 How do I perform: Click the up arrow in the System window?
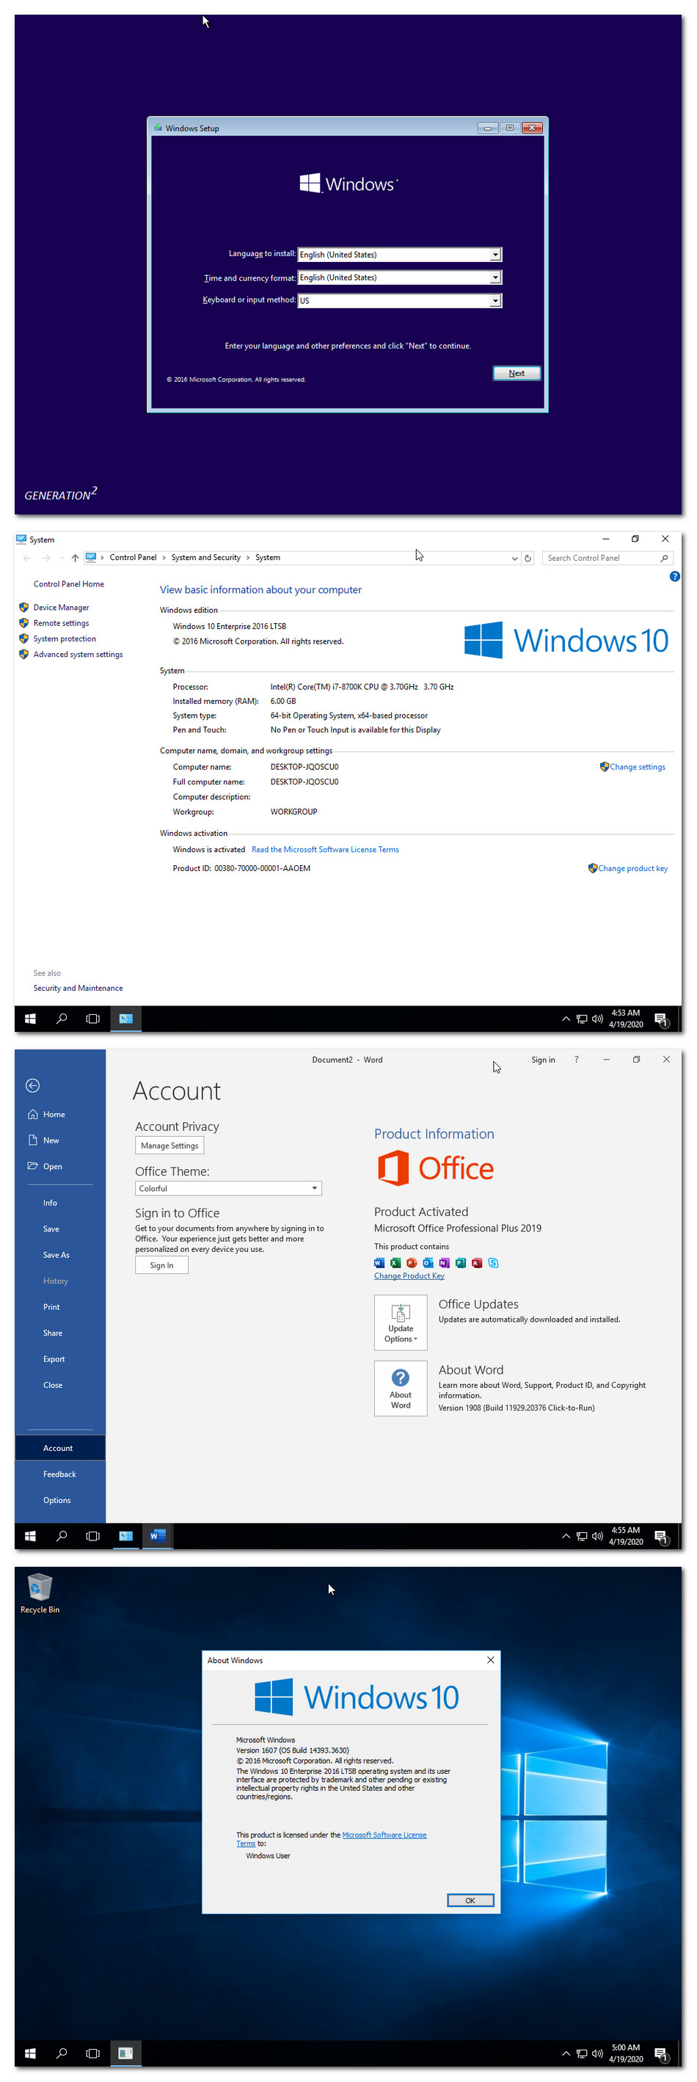click(x=75, y=558)
